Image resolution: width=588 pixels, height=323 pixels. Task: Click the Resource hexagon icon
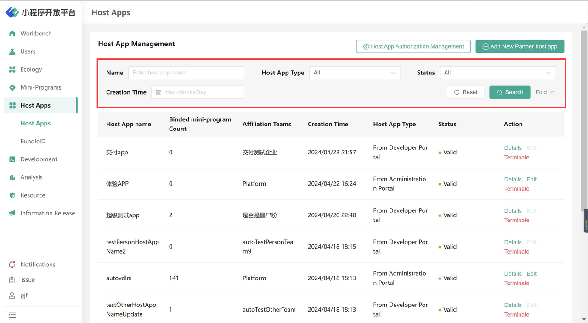(x=12, y=195)
